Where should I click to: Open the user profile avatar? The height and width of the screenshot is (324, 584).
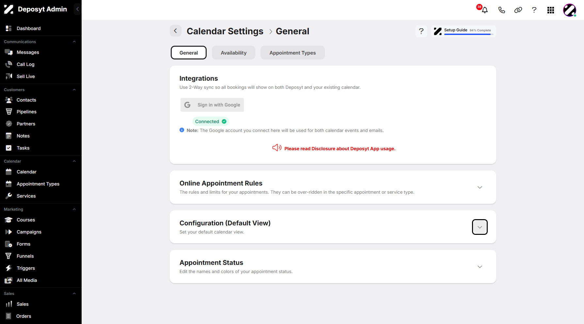pyautogui.click(x=570, y=10)
